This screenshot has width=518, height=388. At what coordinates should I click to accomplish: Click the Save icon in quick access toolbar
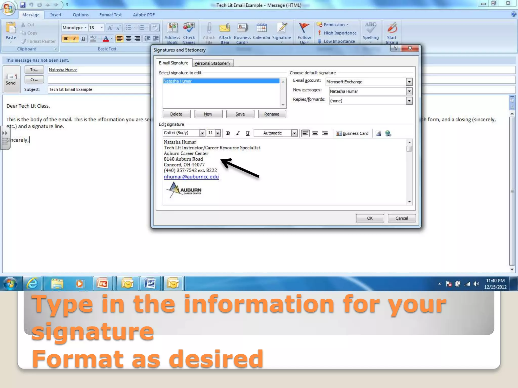tap(23, 5)
